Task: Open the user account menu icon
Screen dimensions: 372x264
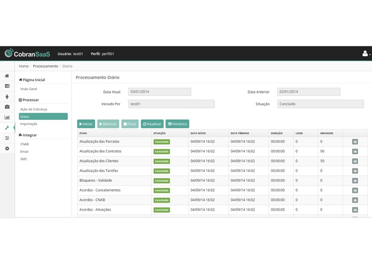Action: [x=366, y=54]
